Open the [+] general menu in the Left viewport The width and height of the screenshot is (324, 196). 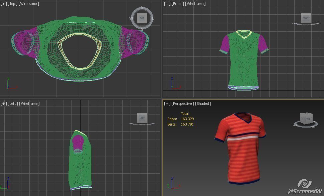click(x=4, y=104)
